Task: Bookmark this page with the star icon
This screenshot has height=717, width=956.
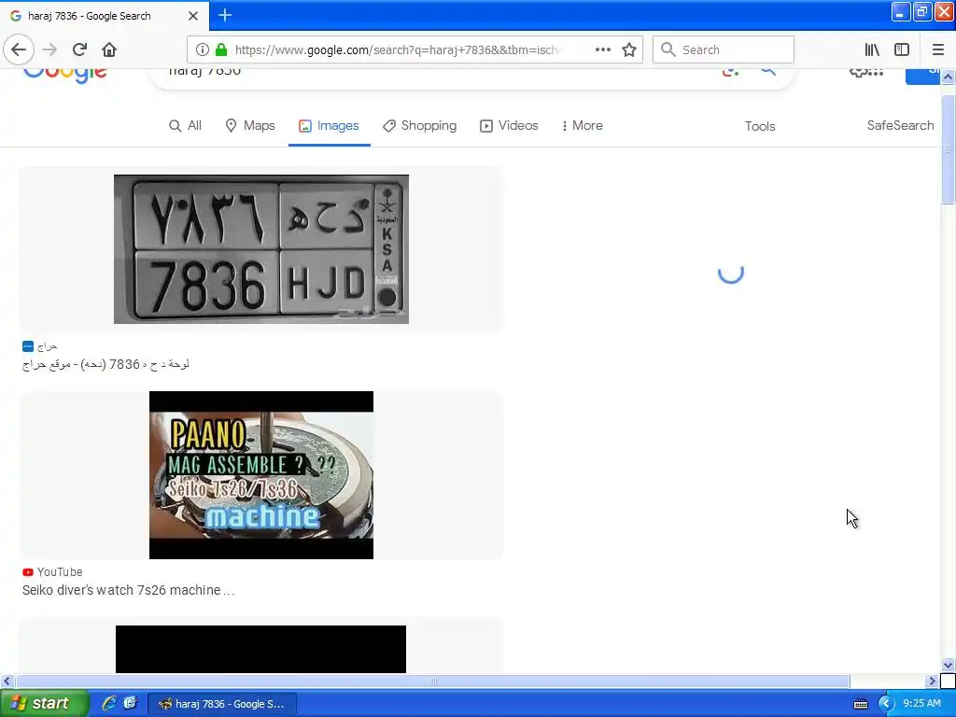Action: [x=629, y=49]
